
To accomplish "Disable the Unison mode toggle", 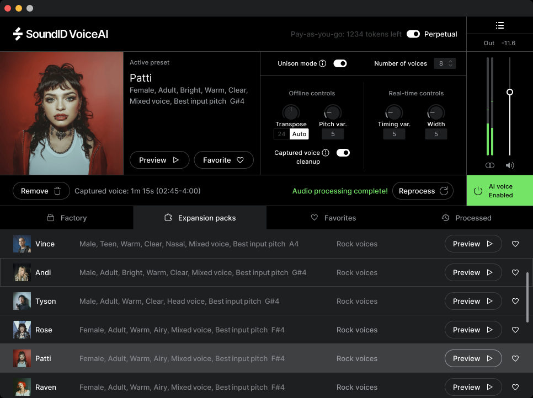I will click(340, 63).
